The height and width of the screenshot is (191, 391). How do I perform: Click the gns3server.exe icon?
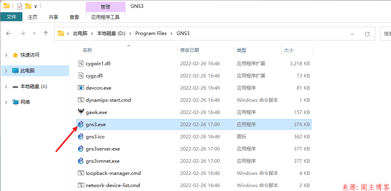pyautogui.click(x=81, y=149)
